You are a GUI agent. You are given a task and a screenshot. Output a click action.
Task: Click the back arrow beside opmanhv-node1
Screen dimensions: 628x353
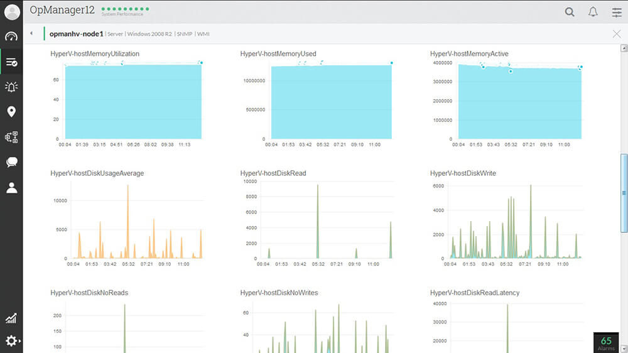tap(31, 33)
